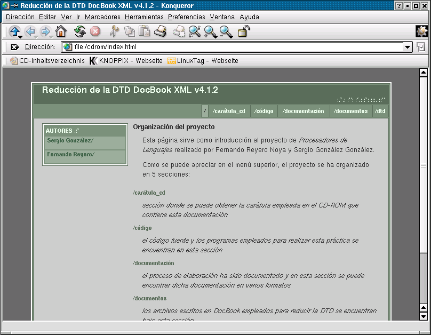Select the /dtd tab in the page menu
The height and width of the screenshot is (335, 431).
[x=380, y=111]
